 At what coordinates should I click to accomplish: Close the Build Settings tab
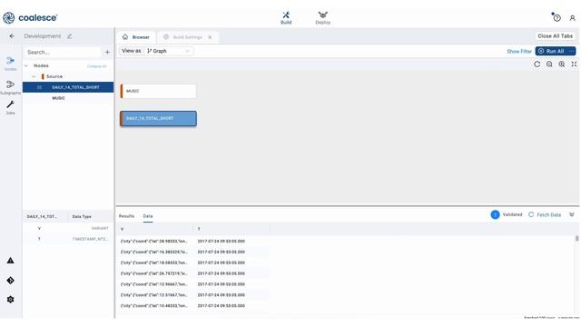(x=210, y=37)
